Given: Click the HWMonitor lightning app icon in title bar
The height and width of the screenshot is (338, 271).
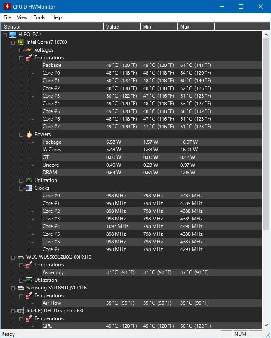Looking at the screenshot, I should point(7,6).
